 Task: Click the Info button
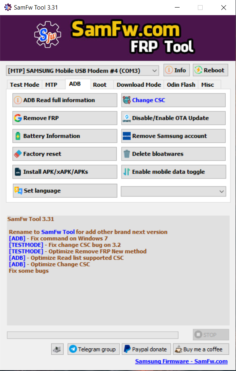(176, 70)
